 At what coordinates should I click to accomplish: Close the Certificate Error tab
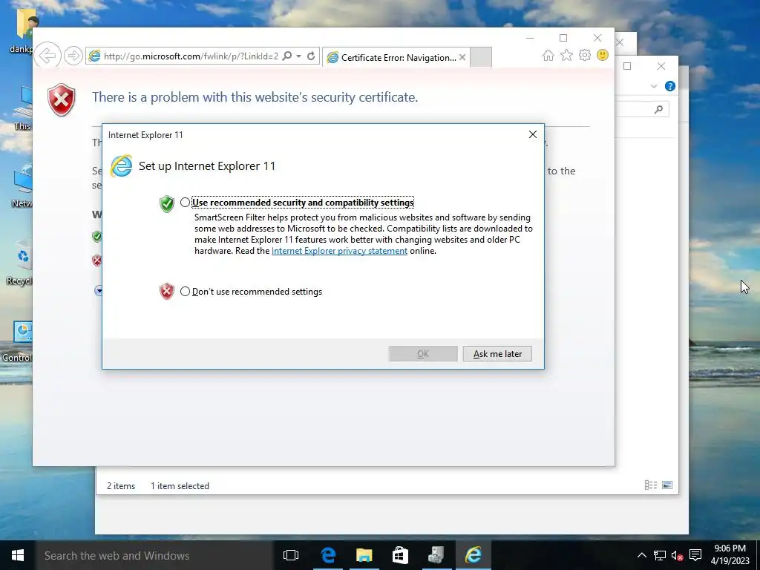(x=462, y=57)
